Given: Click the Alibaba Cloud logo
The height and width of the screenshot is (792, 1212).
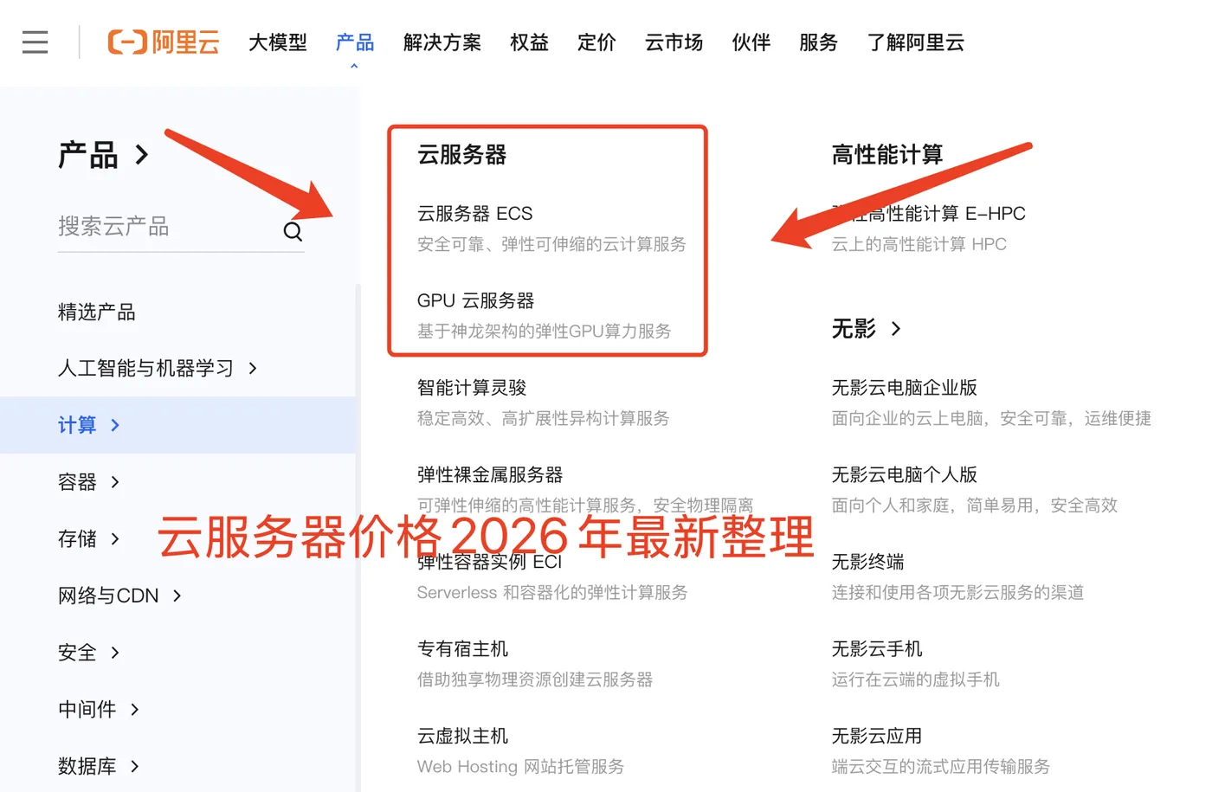Looking at the screenshot, I should point(164,42).
